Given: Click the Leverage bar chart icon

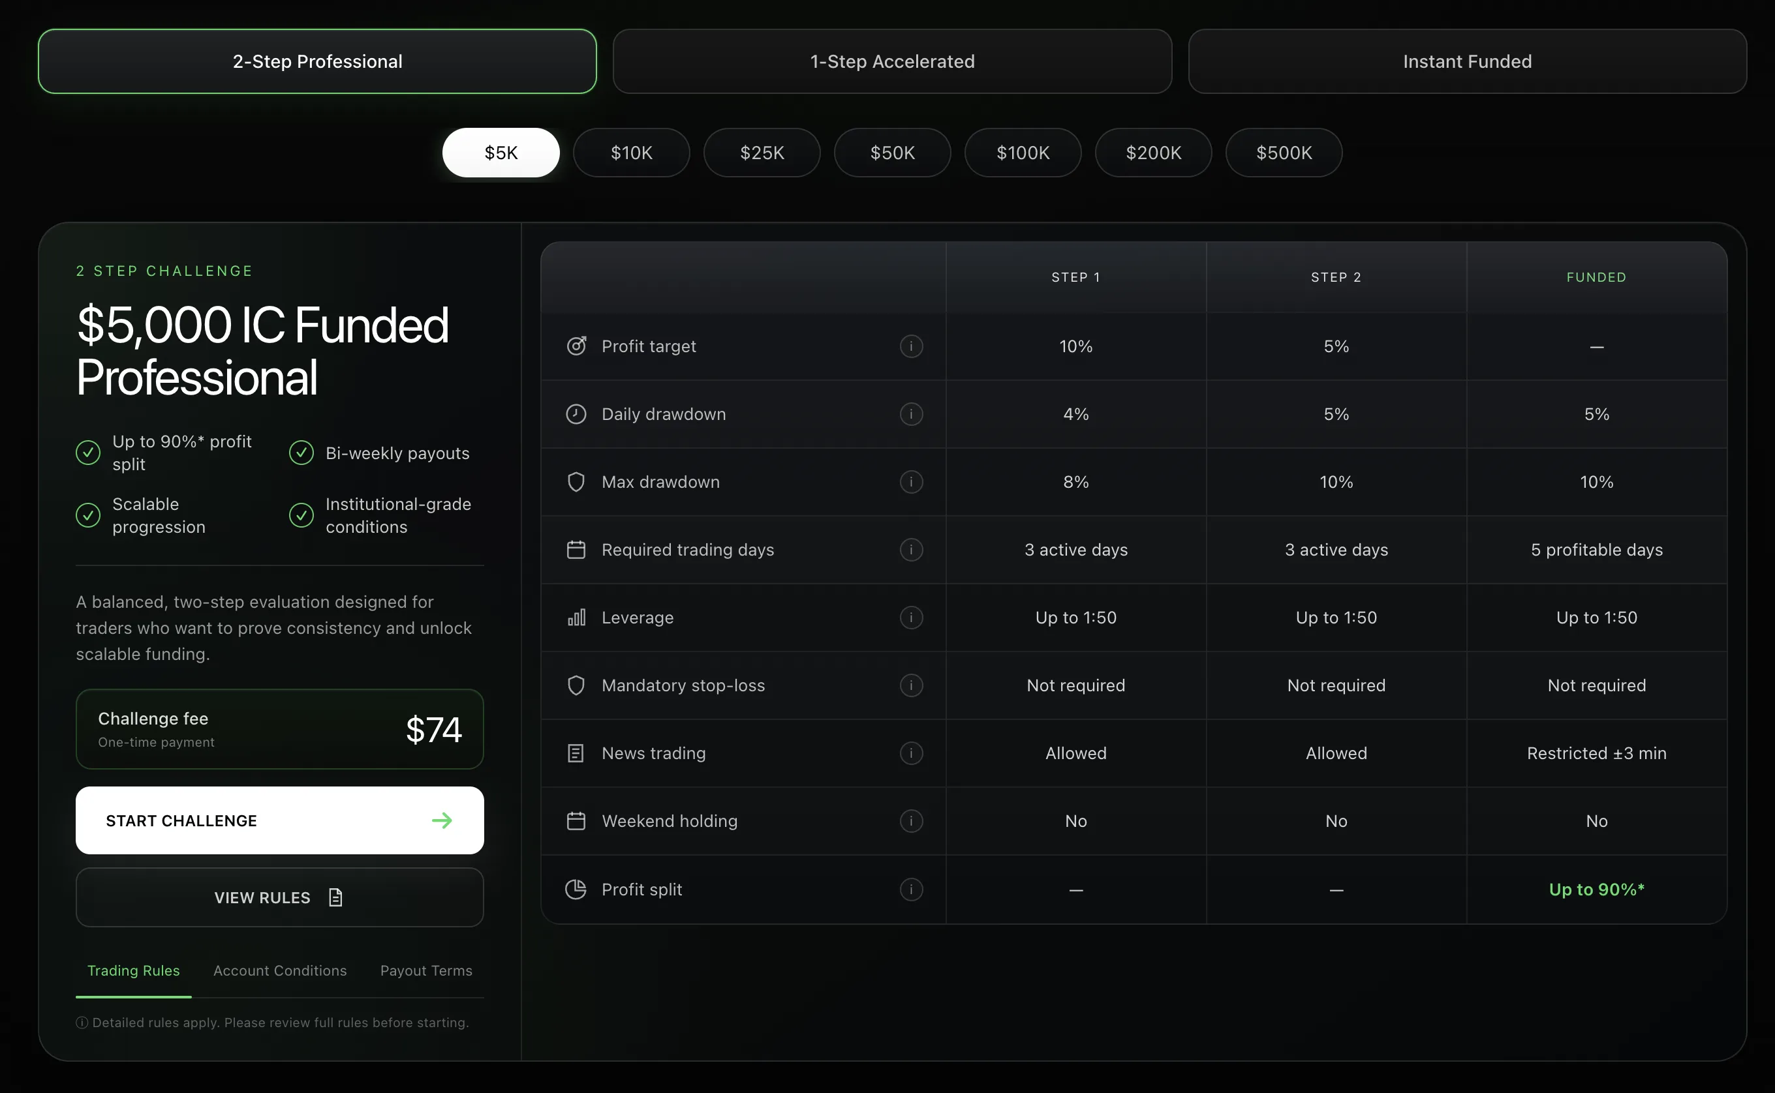Looking at the screenshot, I should pos(576,618).
